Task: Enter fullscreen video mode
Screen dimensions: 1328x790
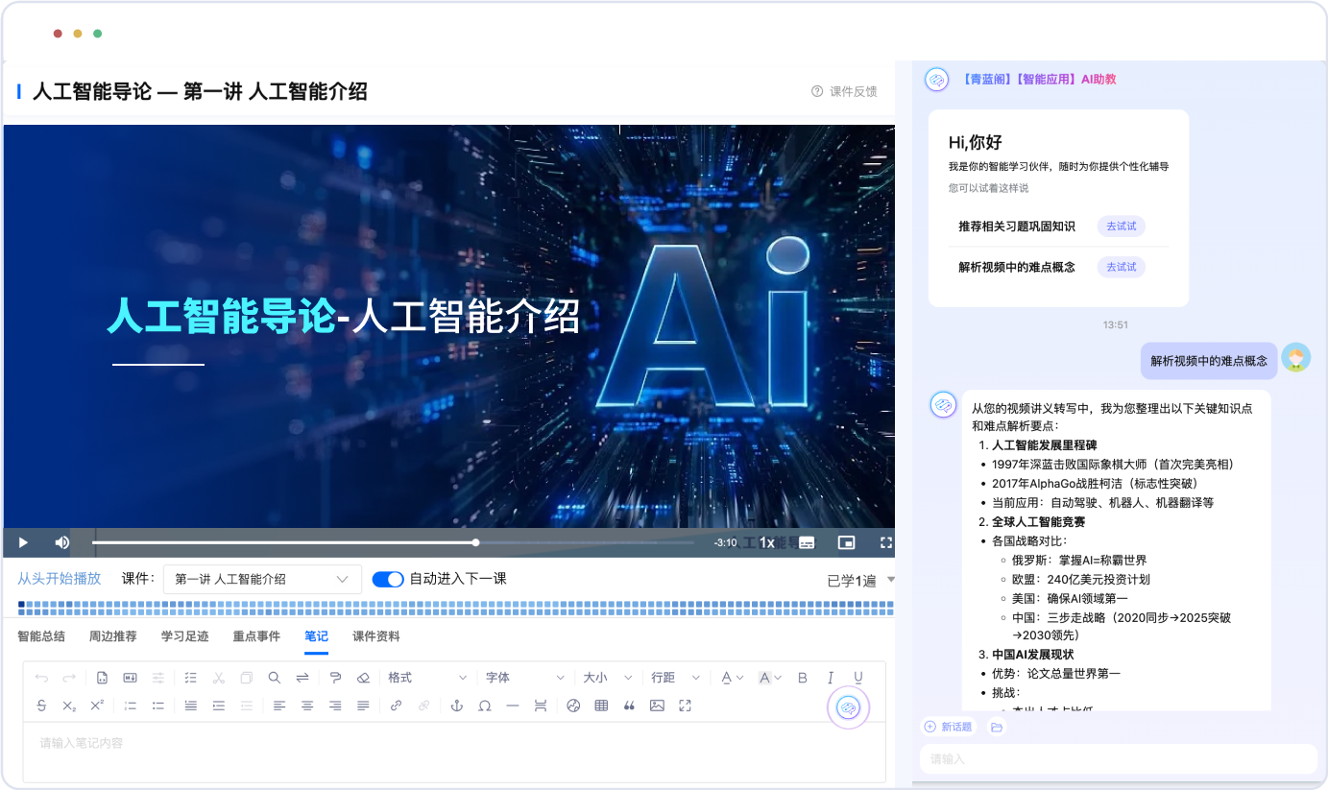Action: pos(886,542)
